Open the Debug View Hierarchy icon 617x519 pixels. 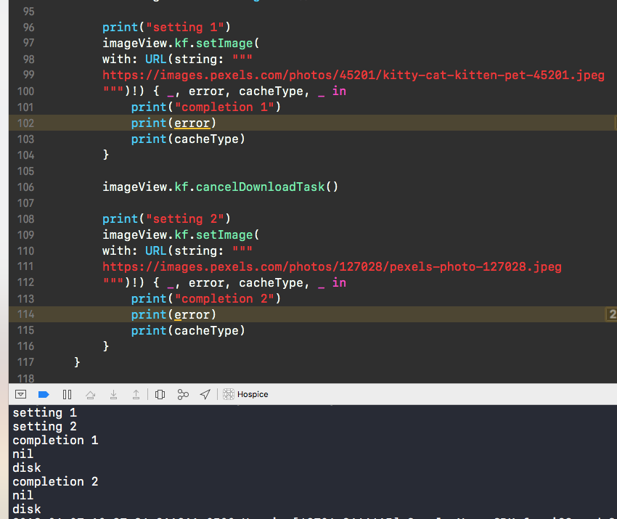(160, 394)
